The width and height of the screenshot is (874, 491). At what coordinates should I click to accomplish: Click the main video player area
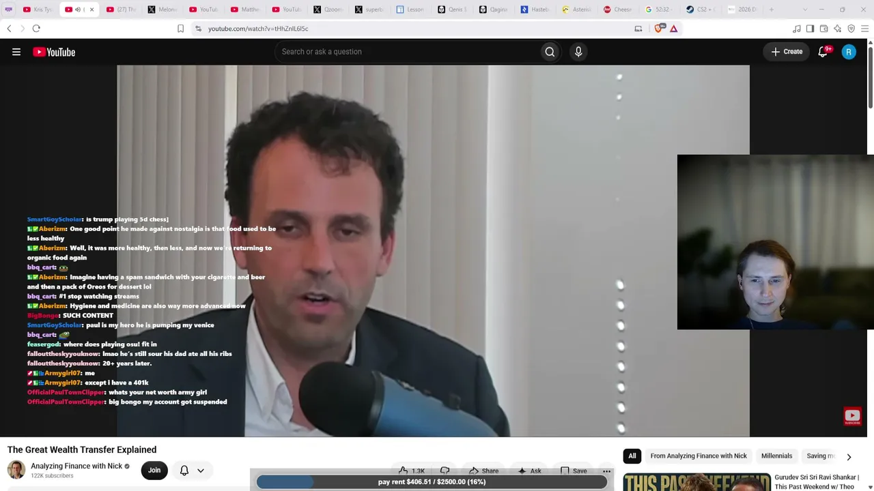tap(433, 251)
